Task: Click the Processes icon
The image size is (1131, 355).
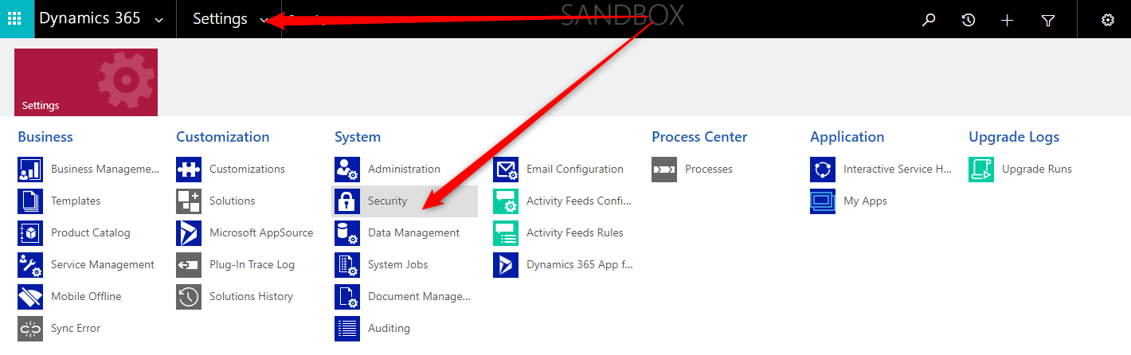Action: click(x=664, y=170)
